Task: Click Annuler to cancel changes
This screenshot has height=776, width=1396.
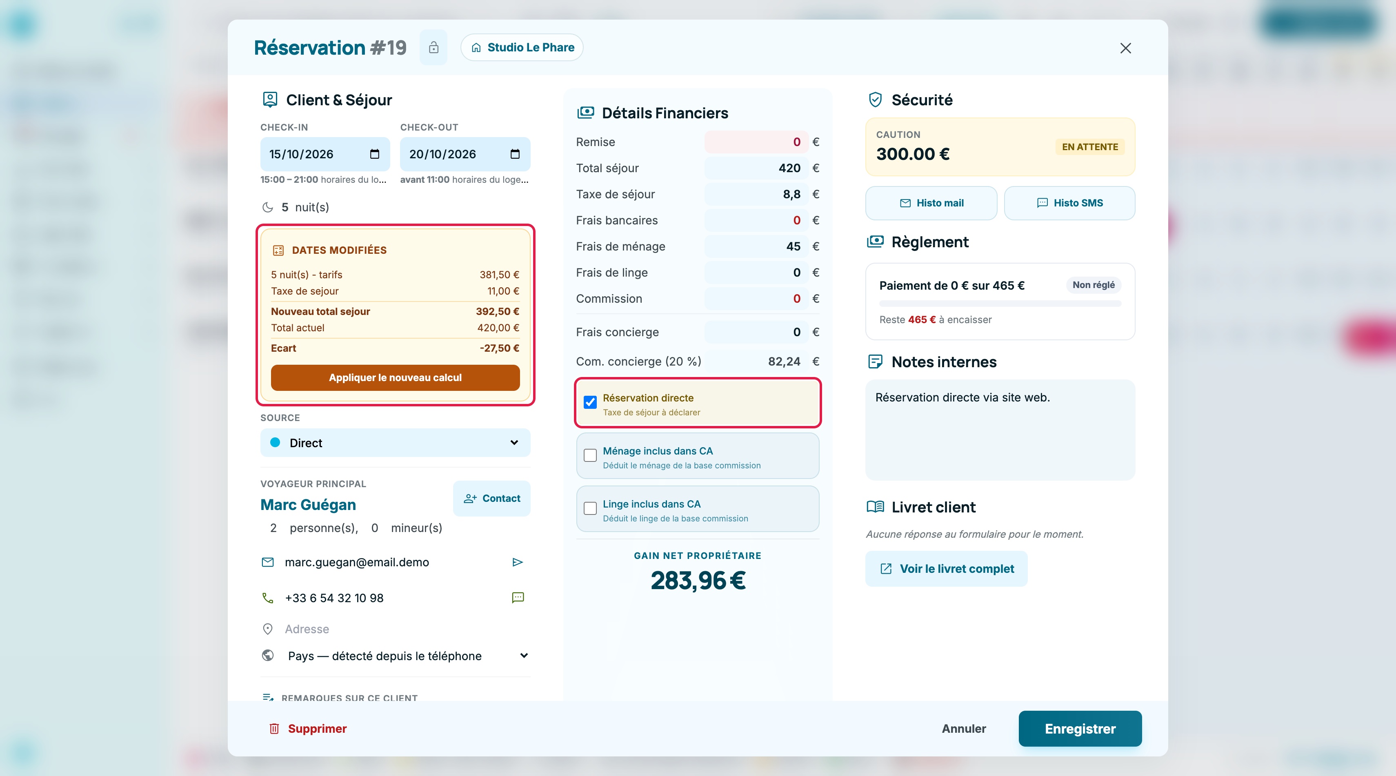Action: (x=964, y=729)
